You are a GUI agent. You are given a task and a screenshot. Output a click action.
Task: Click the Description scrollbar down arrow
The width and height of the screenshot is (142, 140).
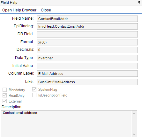134,134
